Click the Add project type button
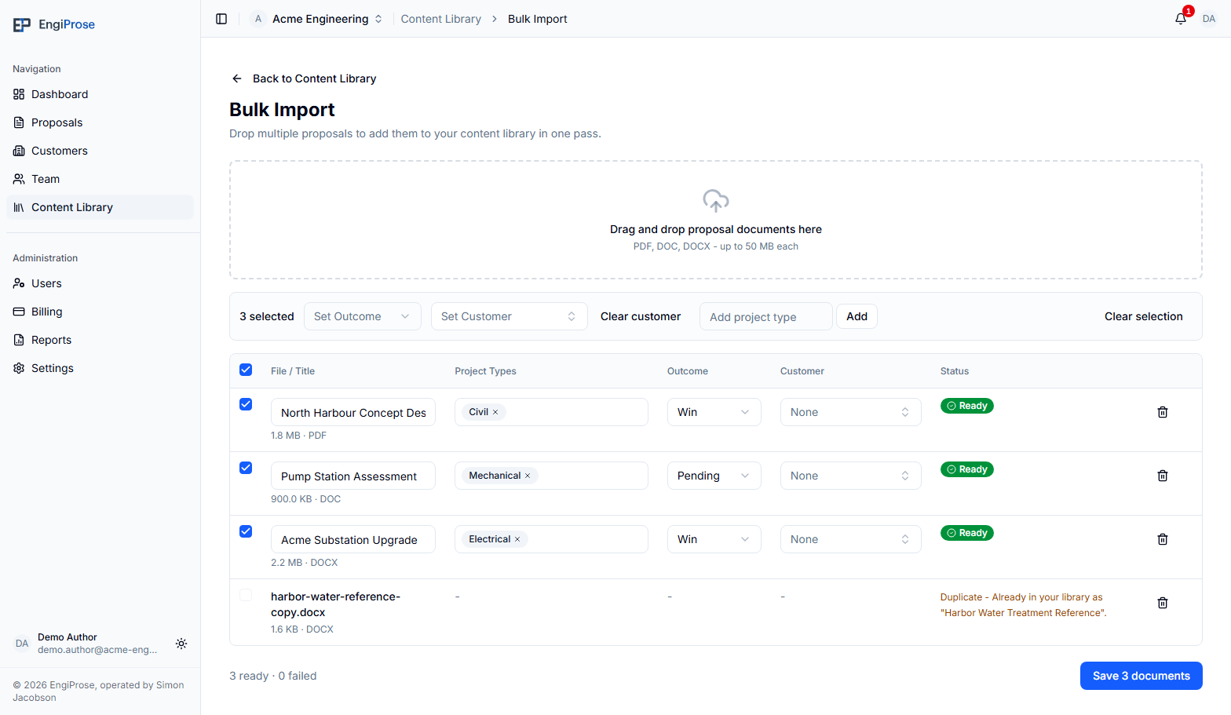Image resolution: width=1231 pixels, height=715 pixels. (x=857, y=316)
